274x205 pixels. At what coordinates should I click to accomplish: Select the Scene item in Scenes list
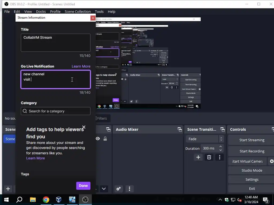pos(10,139)
